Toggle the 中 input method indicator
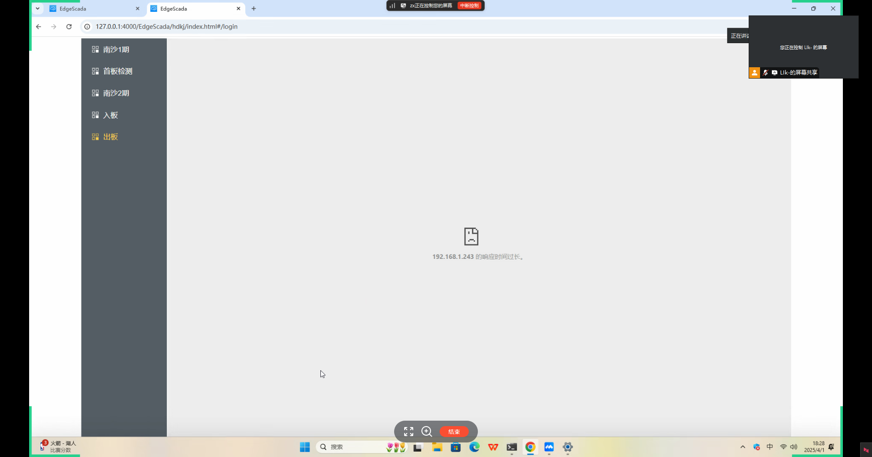The width and height of the screenshot is (872, 457). coord(770,447)
